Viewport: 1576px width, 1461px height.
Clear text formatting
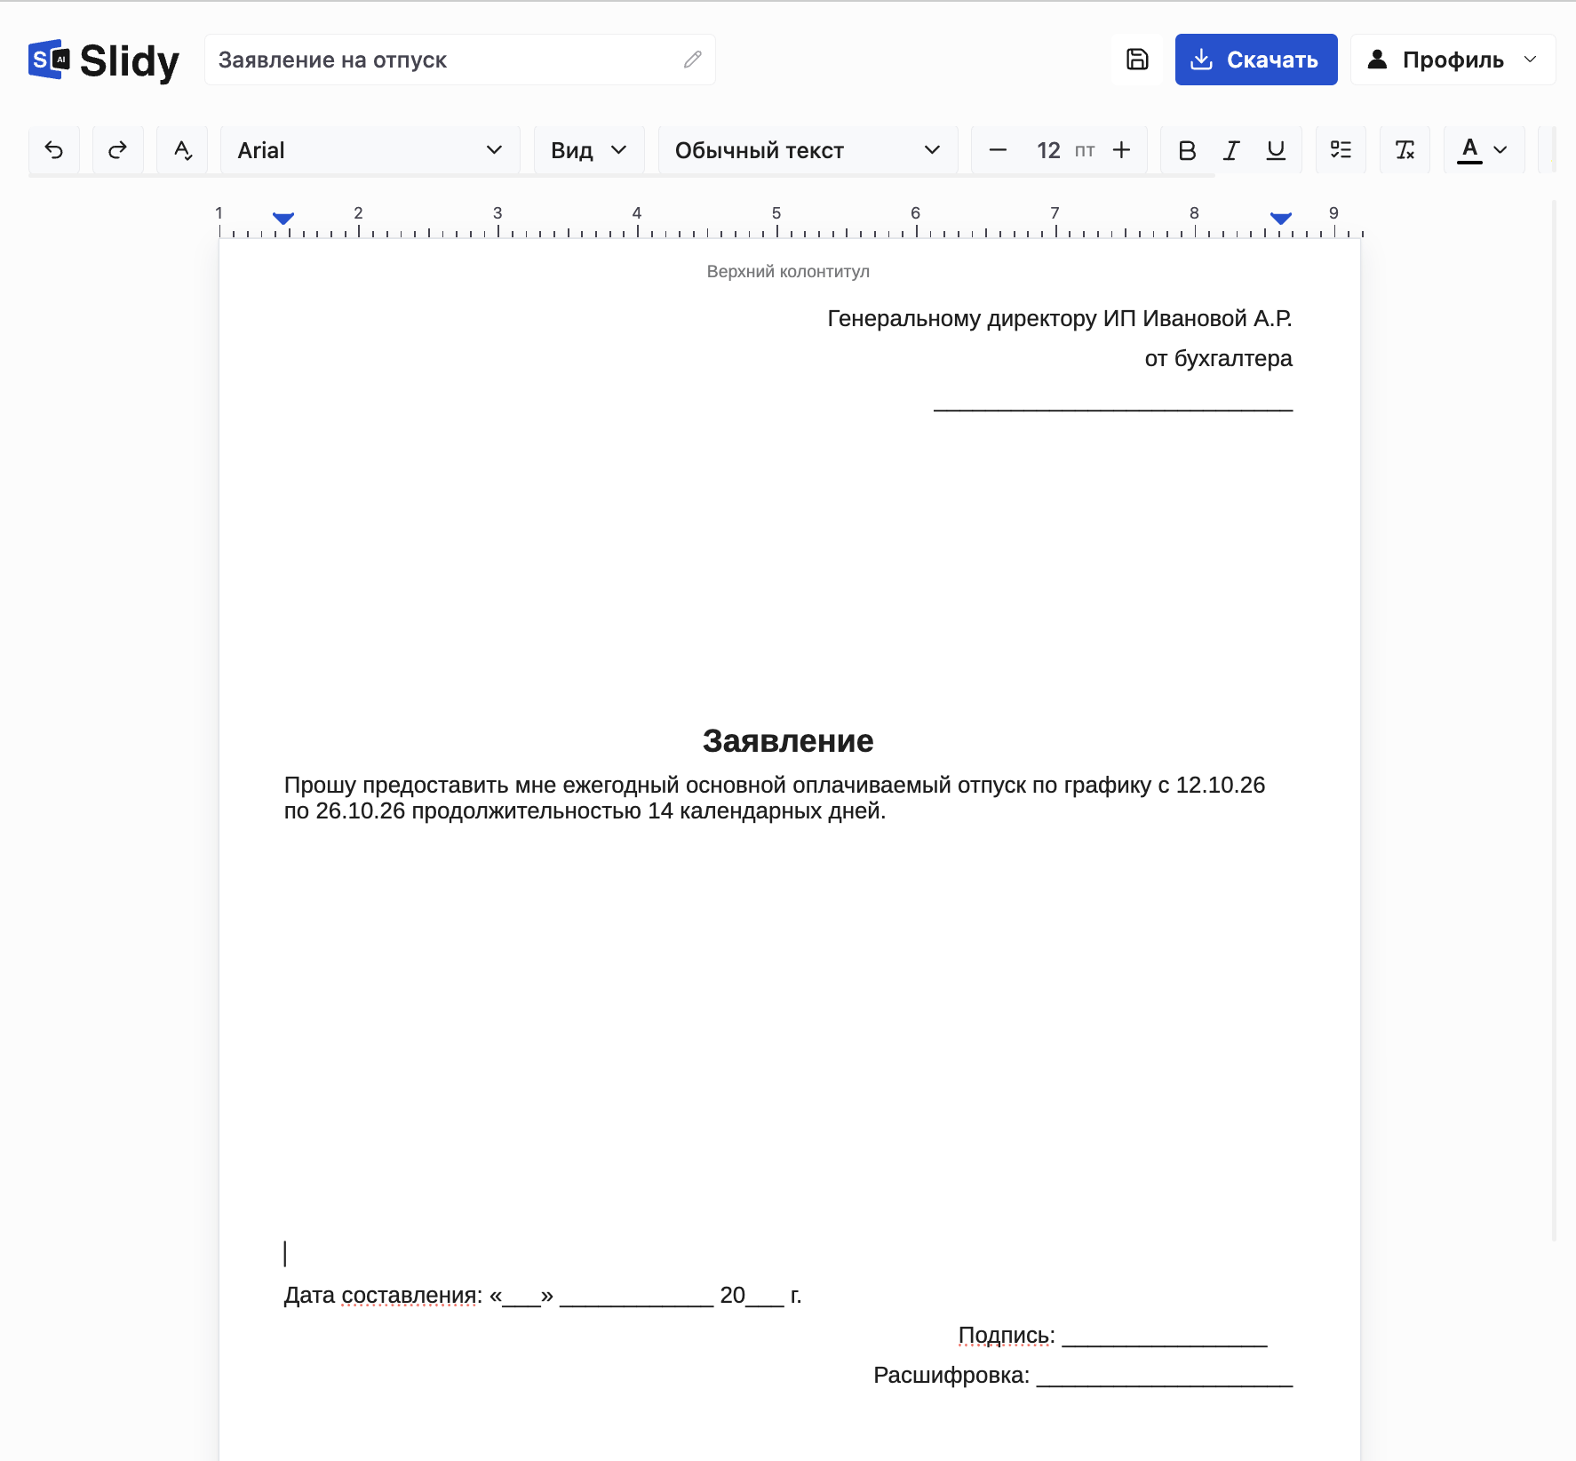1405,150
